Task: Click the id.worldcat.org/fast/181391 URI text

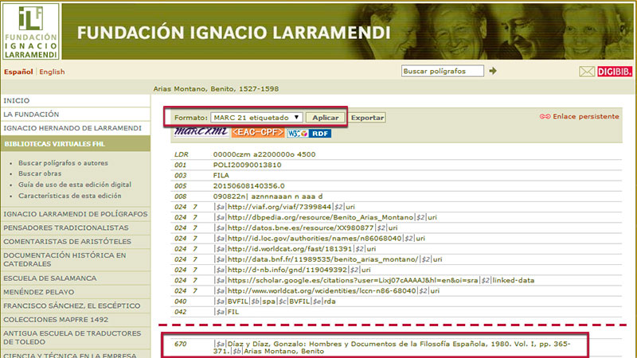Action: pyautogui.click(x=290, y=249)
